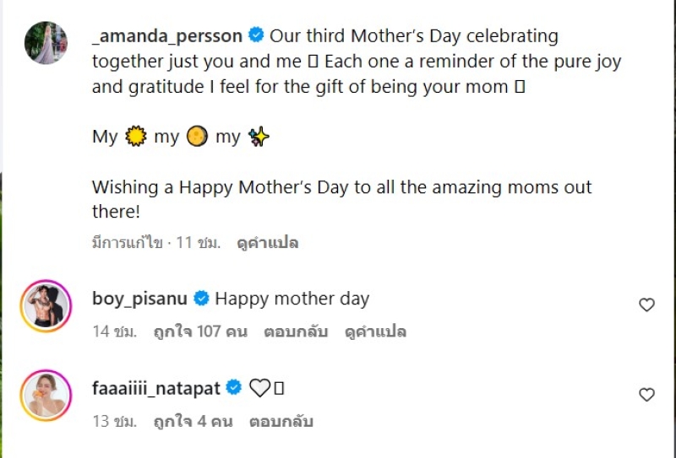This screenshot has width=676, height=458.
Task: Click verified badge next to _amanda_persson
Action: pyautogui.click(x=257, y=36)
